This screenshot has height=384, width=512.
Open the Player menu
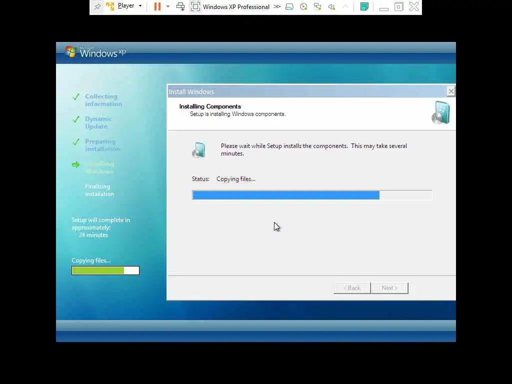click(x=129, y=6)
